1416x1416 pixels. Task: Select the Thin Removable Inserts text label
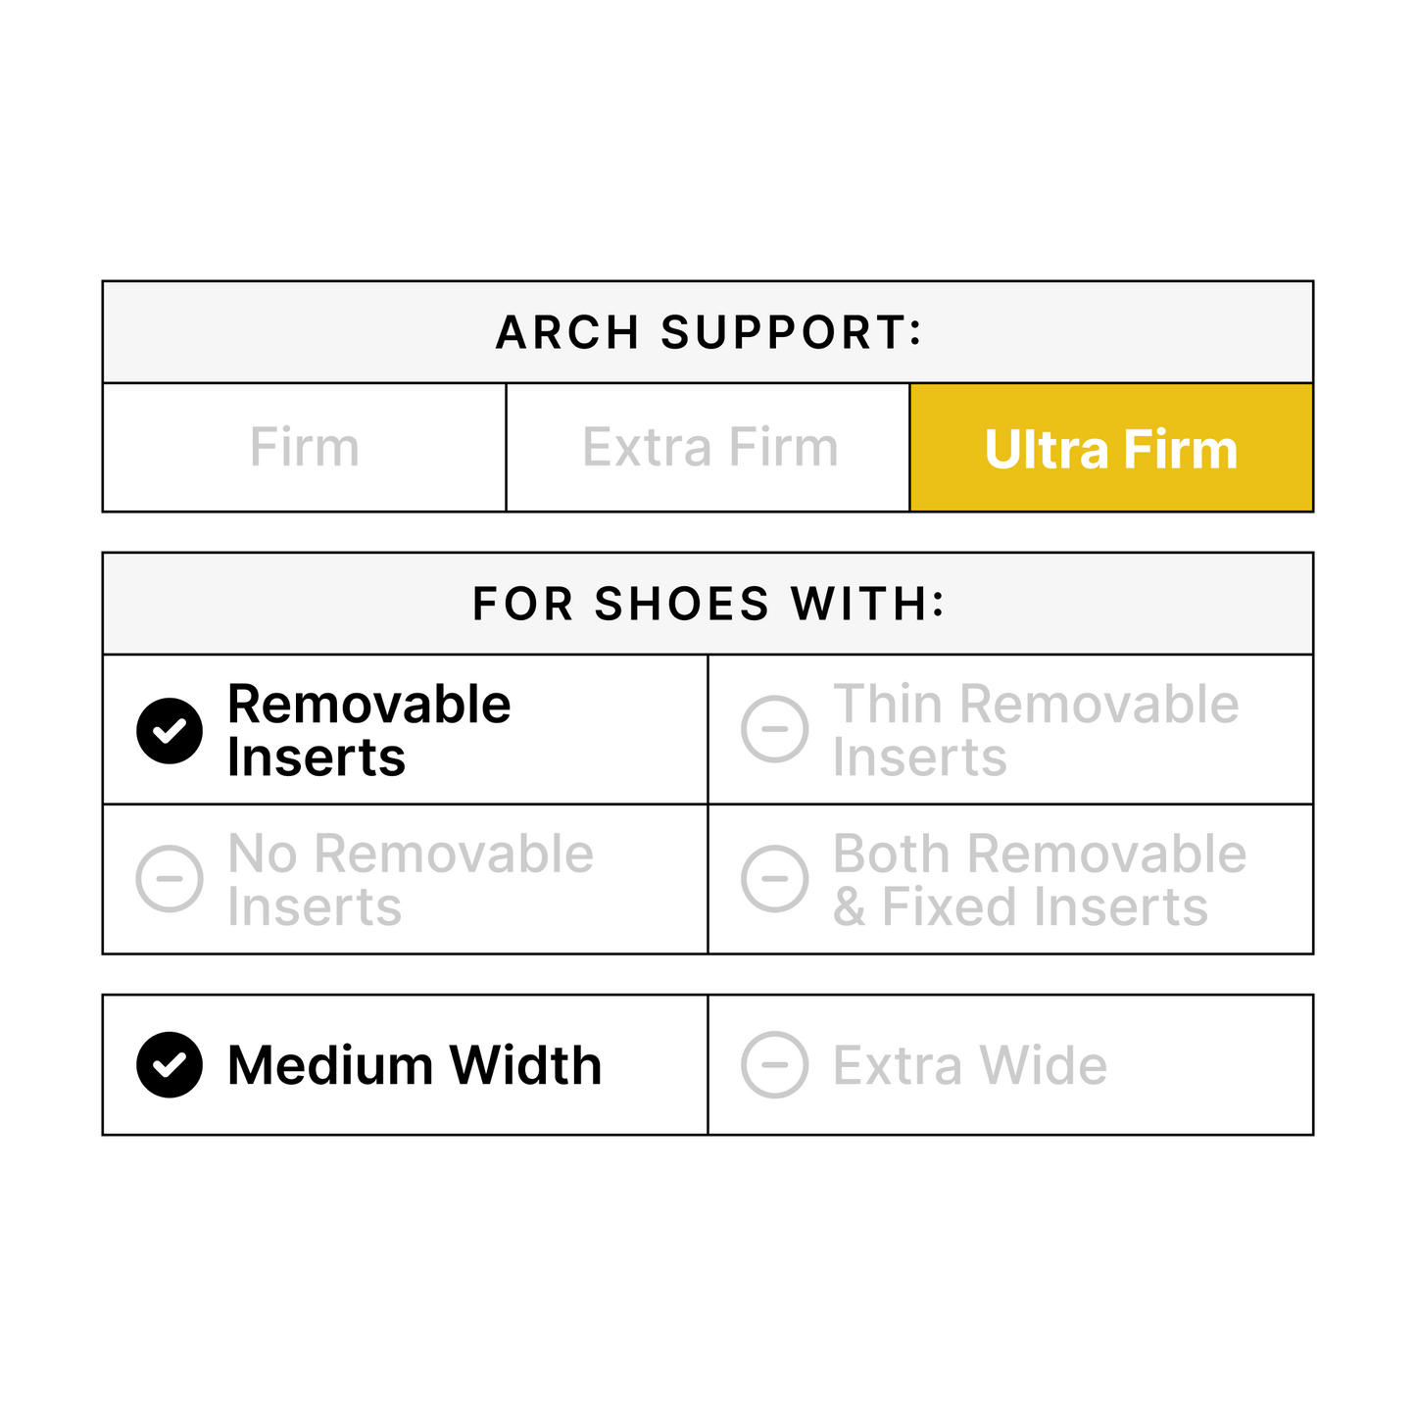point(1035,731)
